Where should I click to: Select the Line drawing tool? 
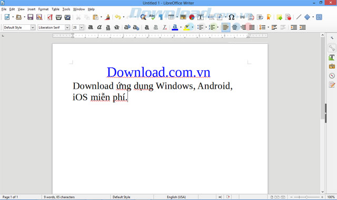click(299, 17)
